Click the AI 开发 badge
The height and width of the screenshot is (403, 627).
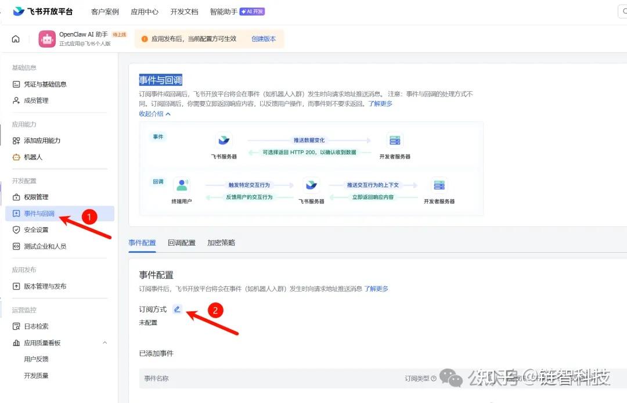[253, 12]
